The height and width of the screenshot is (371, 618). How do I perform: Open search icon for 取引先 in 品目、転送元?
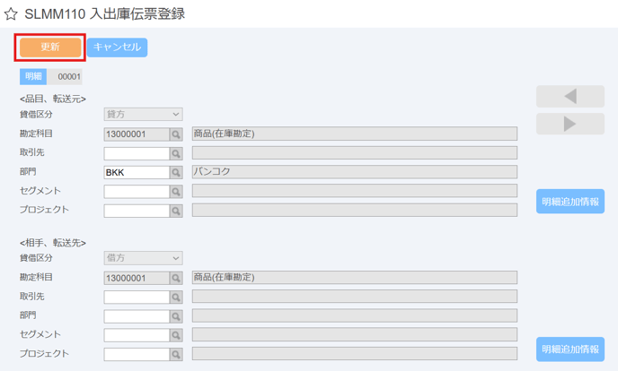click(176, 153)
